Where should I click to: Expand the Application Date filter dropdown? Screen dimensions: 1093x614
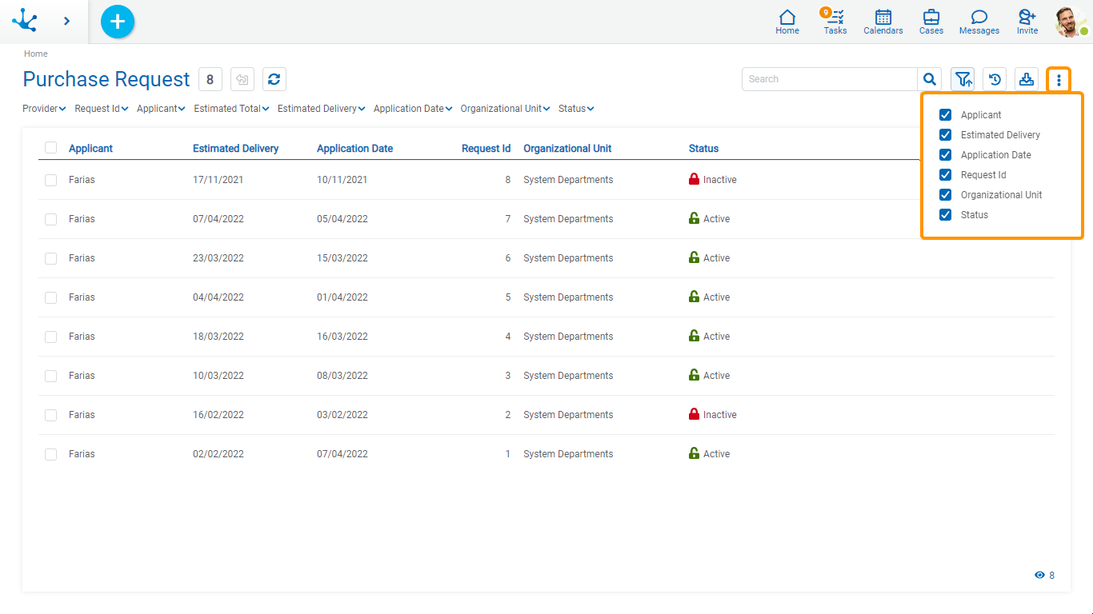tap(412, 109)
